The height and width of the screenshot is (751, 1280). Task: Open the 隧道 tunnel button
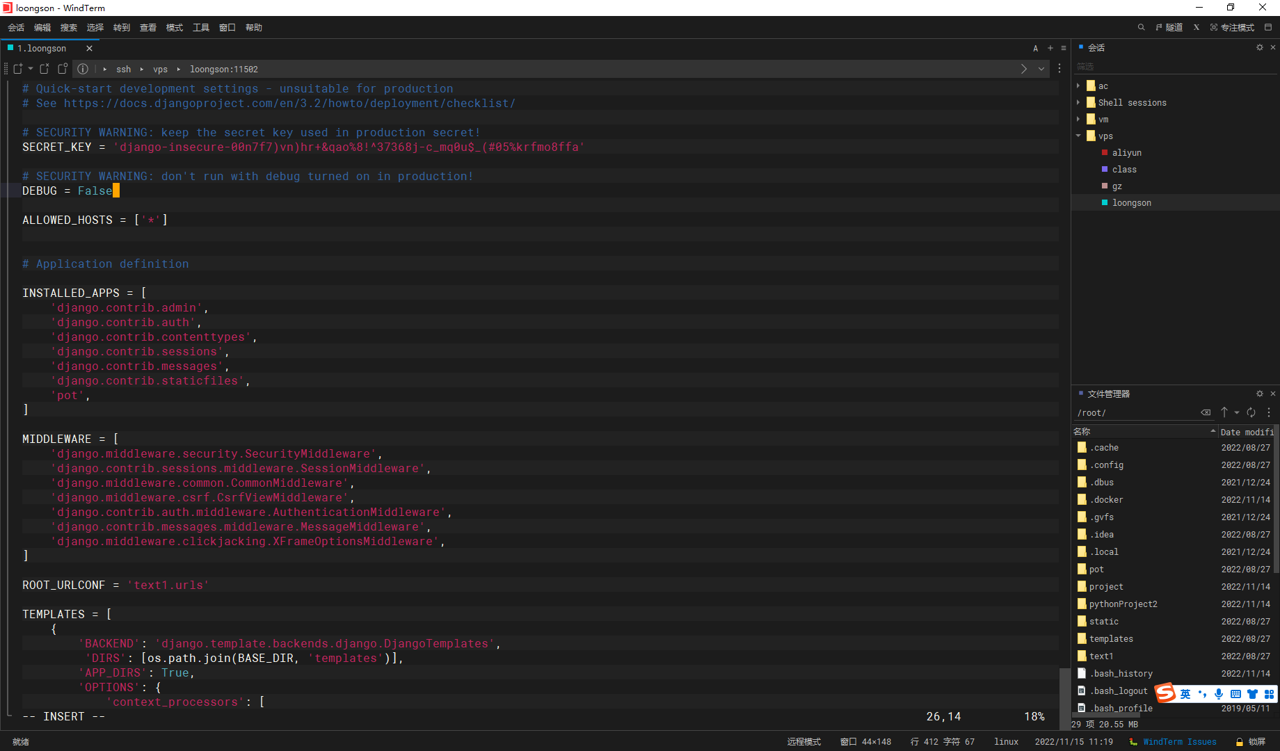point(1169,28)
